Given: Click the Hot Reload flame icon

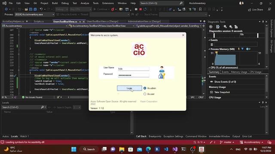Looking at the screenshot, I should tap(113, 9).
